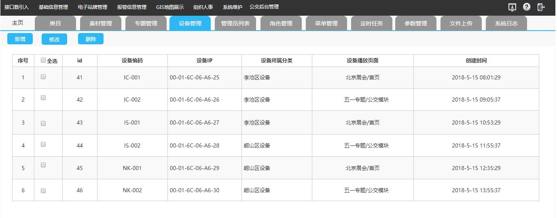Switch to the 定时任务 tab
This screenshot has height=218, width=557.
pyautogui.click(x=371, y=23)
